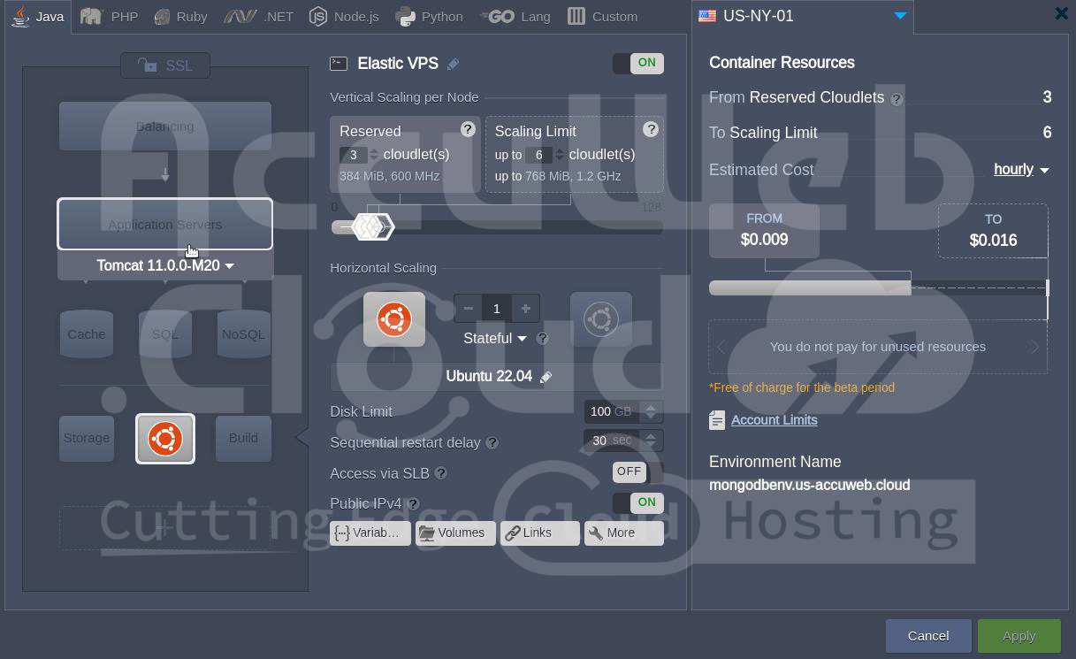Image resolution: width=1076 pixels, height=659 pixels.
Task: Click the plus icon to add a node
Action: click(525, 309)
